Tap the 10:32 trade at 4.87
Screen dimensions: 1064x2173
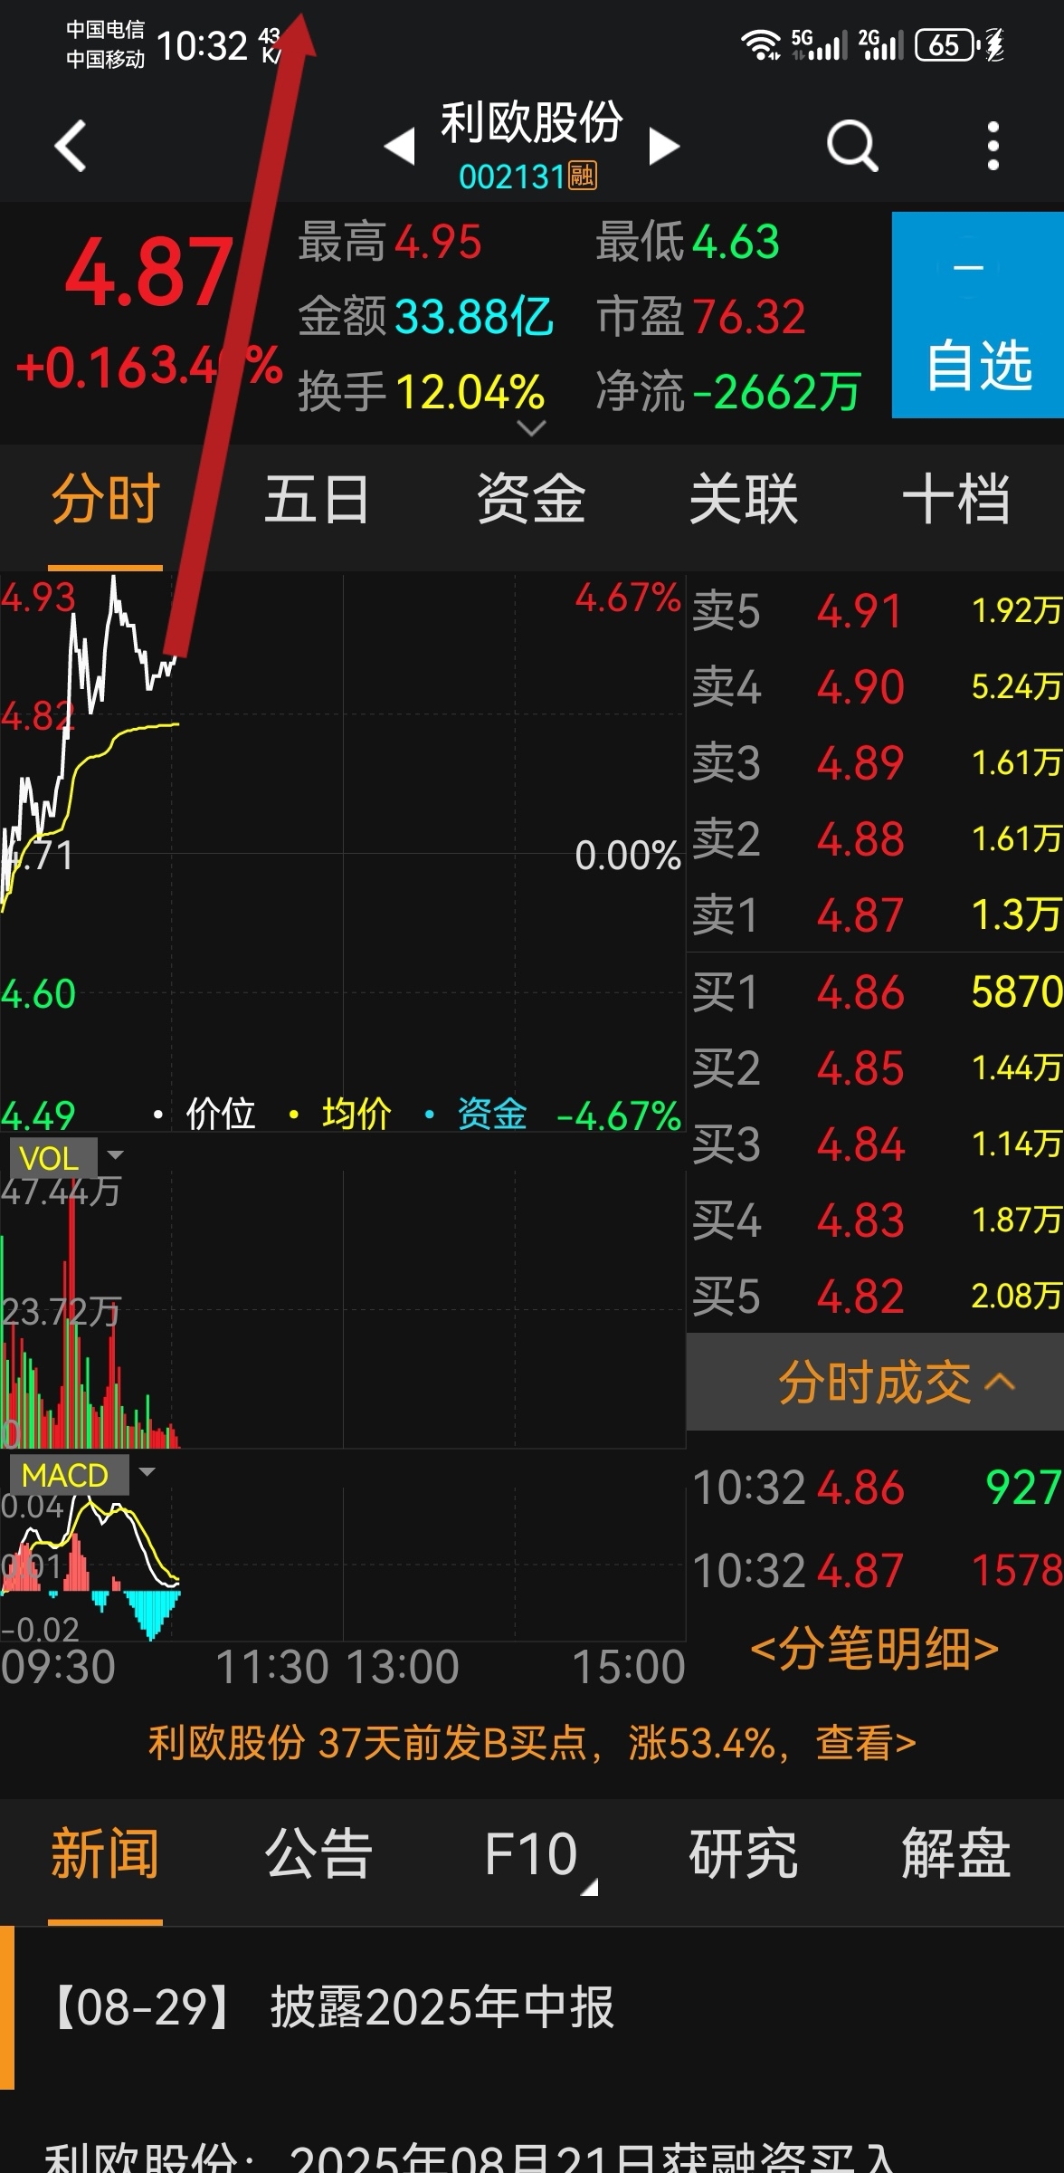[875, 1571]
